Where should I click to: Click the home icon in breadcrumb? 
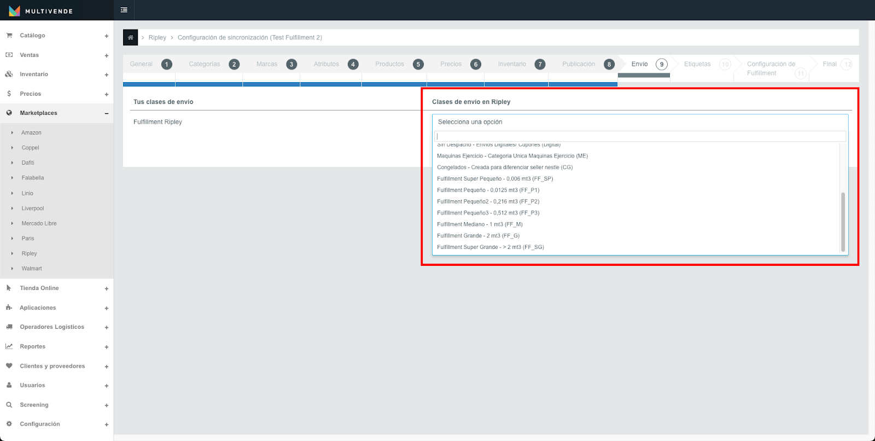coord(130,37)
